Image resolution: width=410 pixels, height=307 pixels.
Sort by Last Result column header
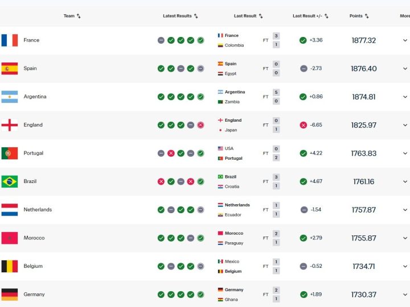[x=248, y=16]
